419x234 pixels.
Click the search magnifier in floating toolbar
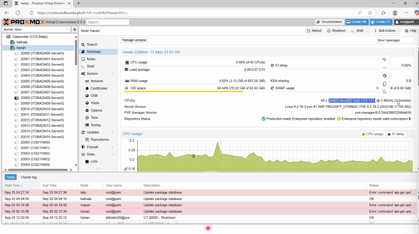click(384, 92)
